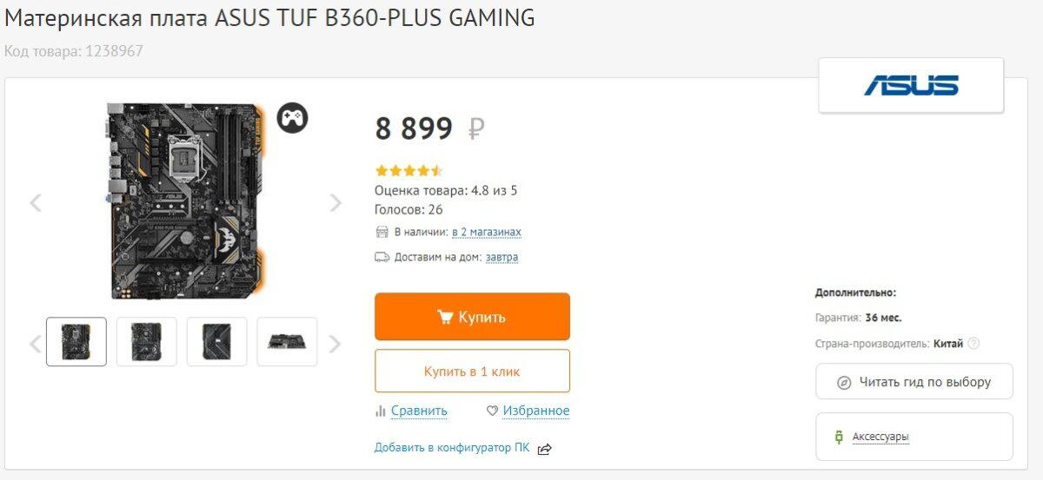Advance thumbnail strip with right chevron

click(x=335, y=344)
